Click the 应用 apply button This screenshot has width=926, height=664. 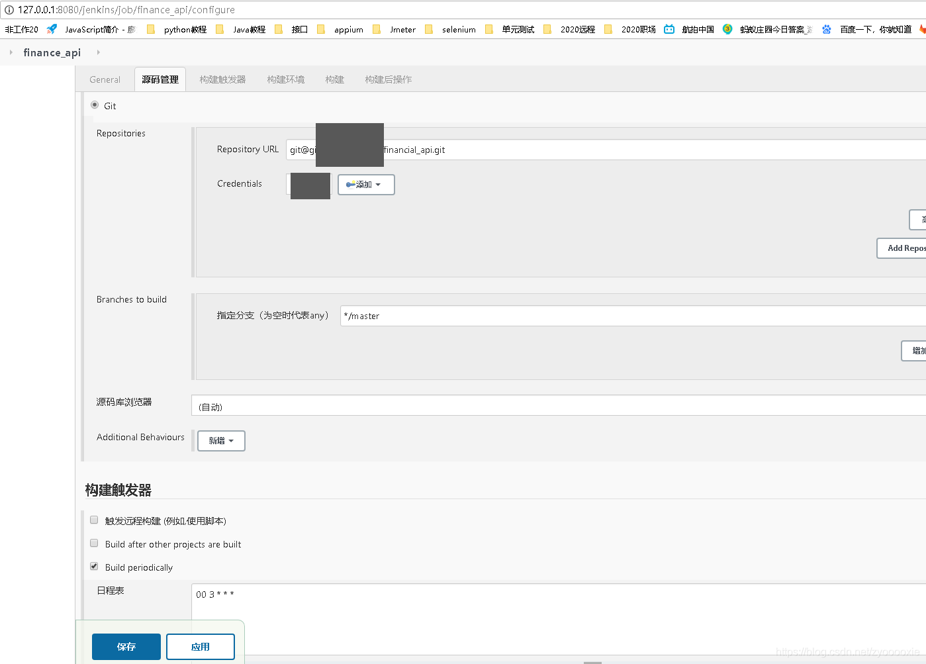pyautogui.click(x=201, y=647)
